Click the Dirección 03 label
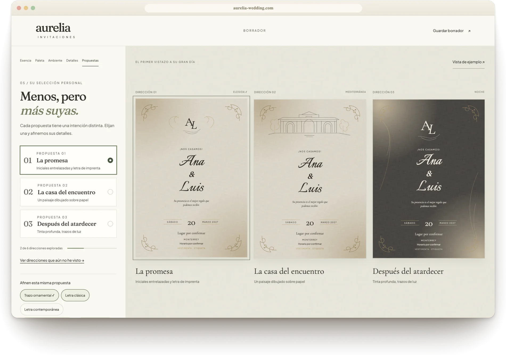The width and height of the screenshot is (506, 355). pos(383,92)
